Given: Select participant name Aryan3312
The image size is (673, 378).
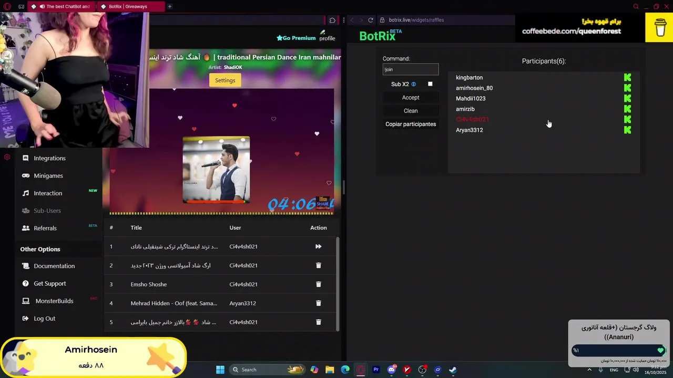Looking at the screenshot, I should click(x=469, y=130).
